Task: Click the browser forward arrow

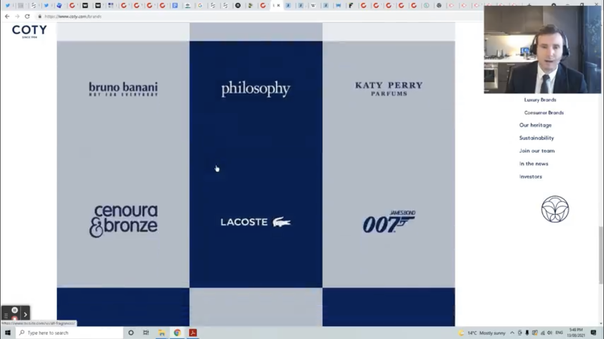Action: [17, 16]
